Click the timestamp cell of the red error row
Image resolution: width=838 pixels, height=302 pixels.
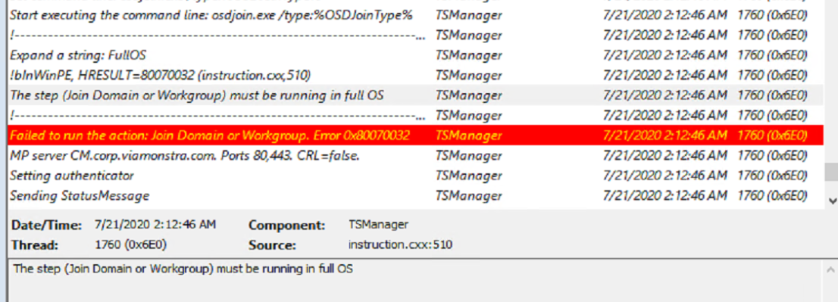click(664, 135)
